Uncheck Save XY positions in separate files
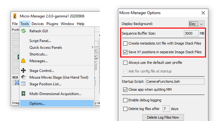218x121 pixels. click(125, 52)
